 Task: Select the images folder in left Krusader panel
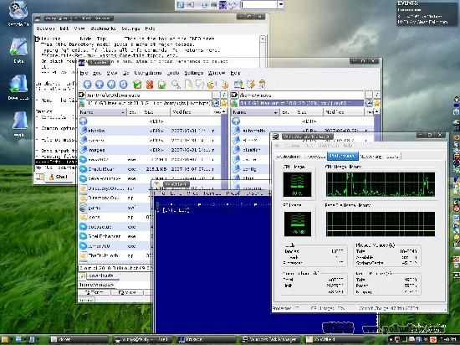[150, 150]
